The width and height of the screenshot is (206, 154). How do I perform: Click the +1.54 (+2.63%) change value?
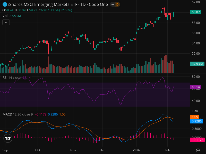[61, 10]
